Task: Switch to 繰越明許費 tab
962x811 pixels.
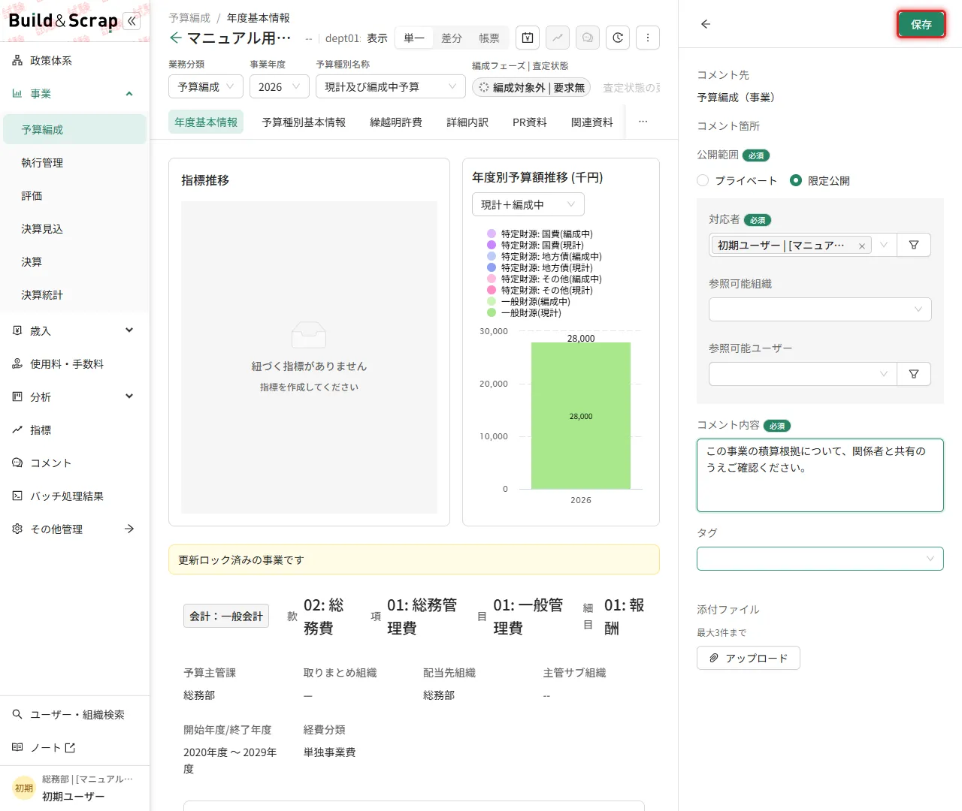Action: [396, 122]
